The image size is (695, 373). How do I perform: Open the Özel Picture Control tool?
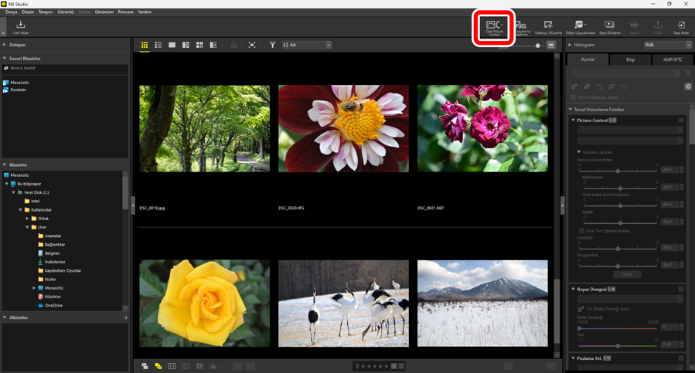click(494, 28)
